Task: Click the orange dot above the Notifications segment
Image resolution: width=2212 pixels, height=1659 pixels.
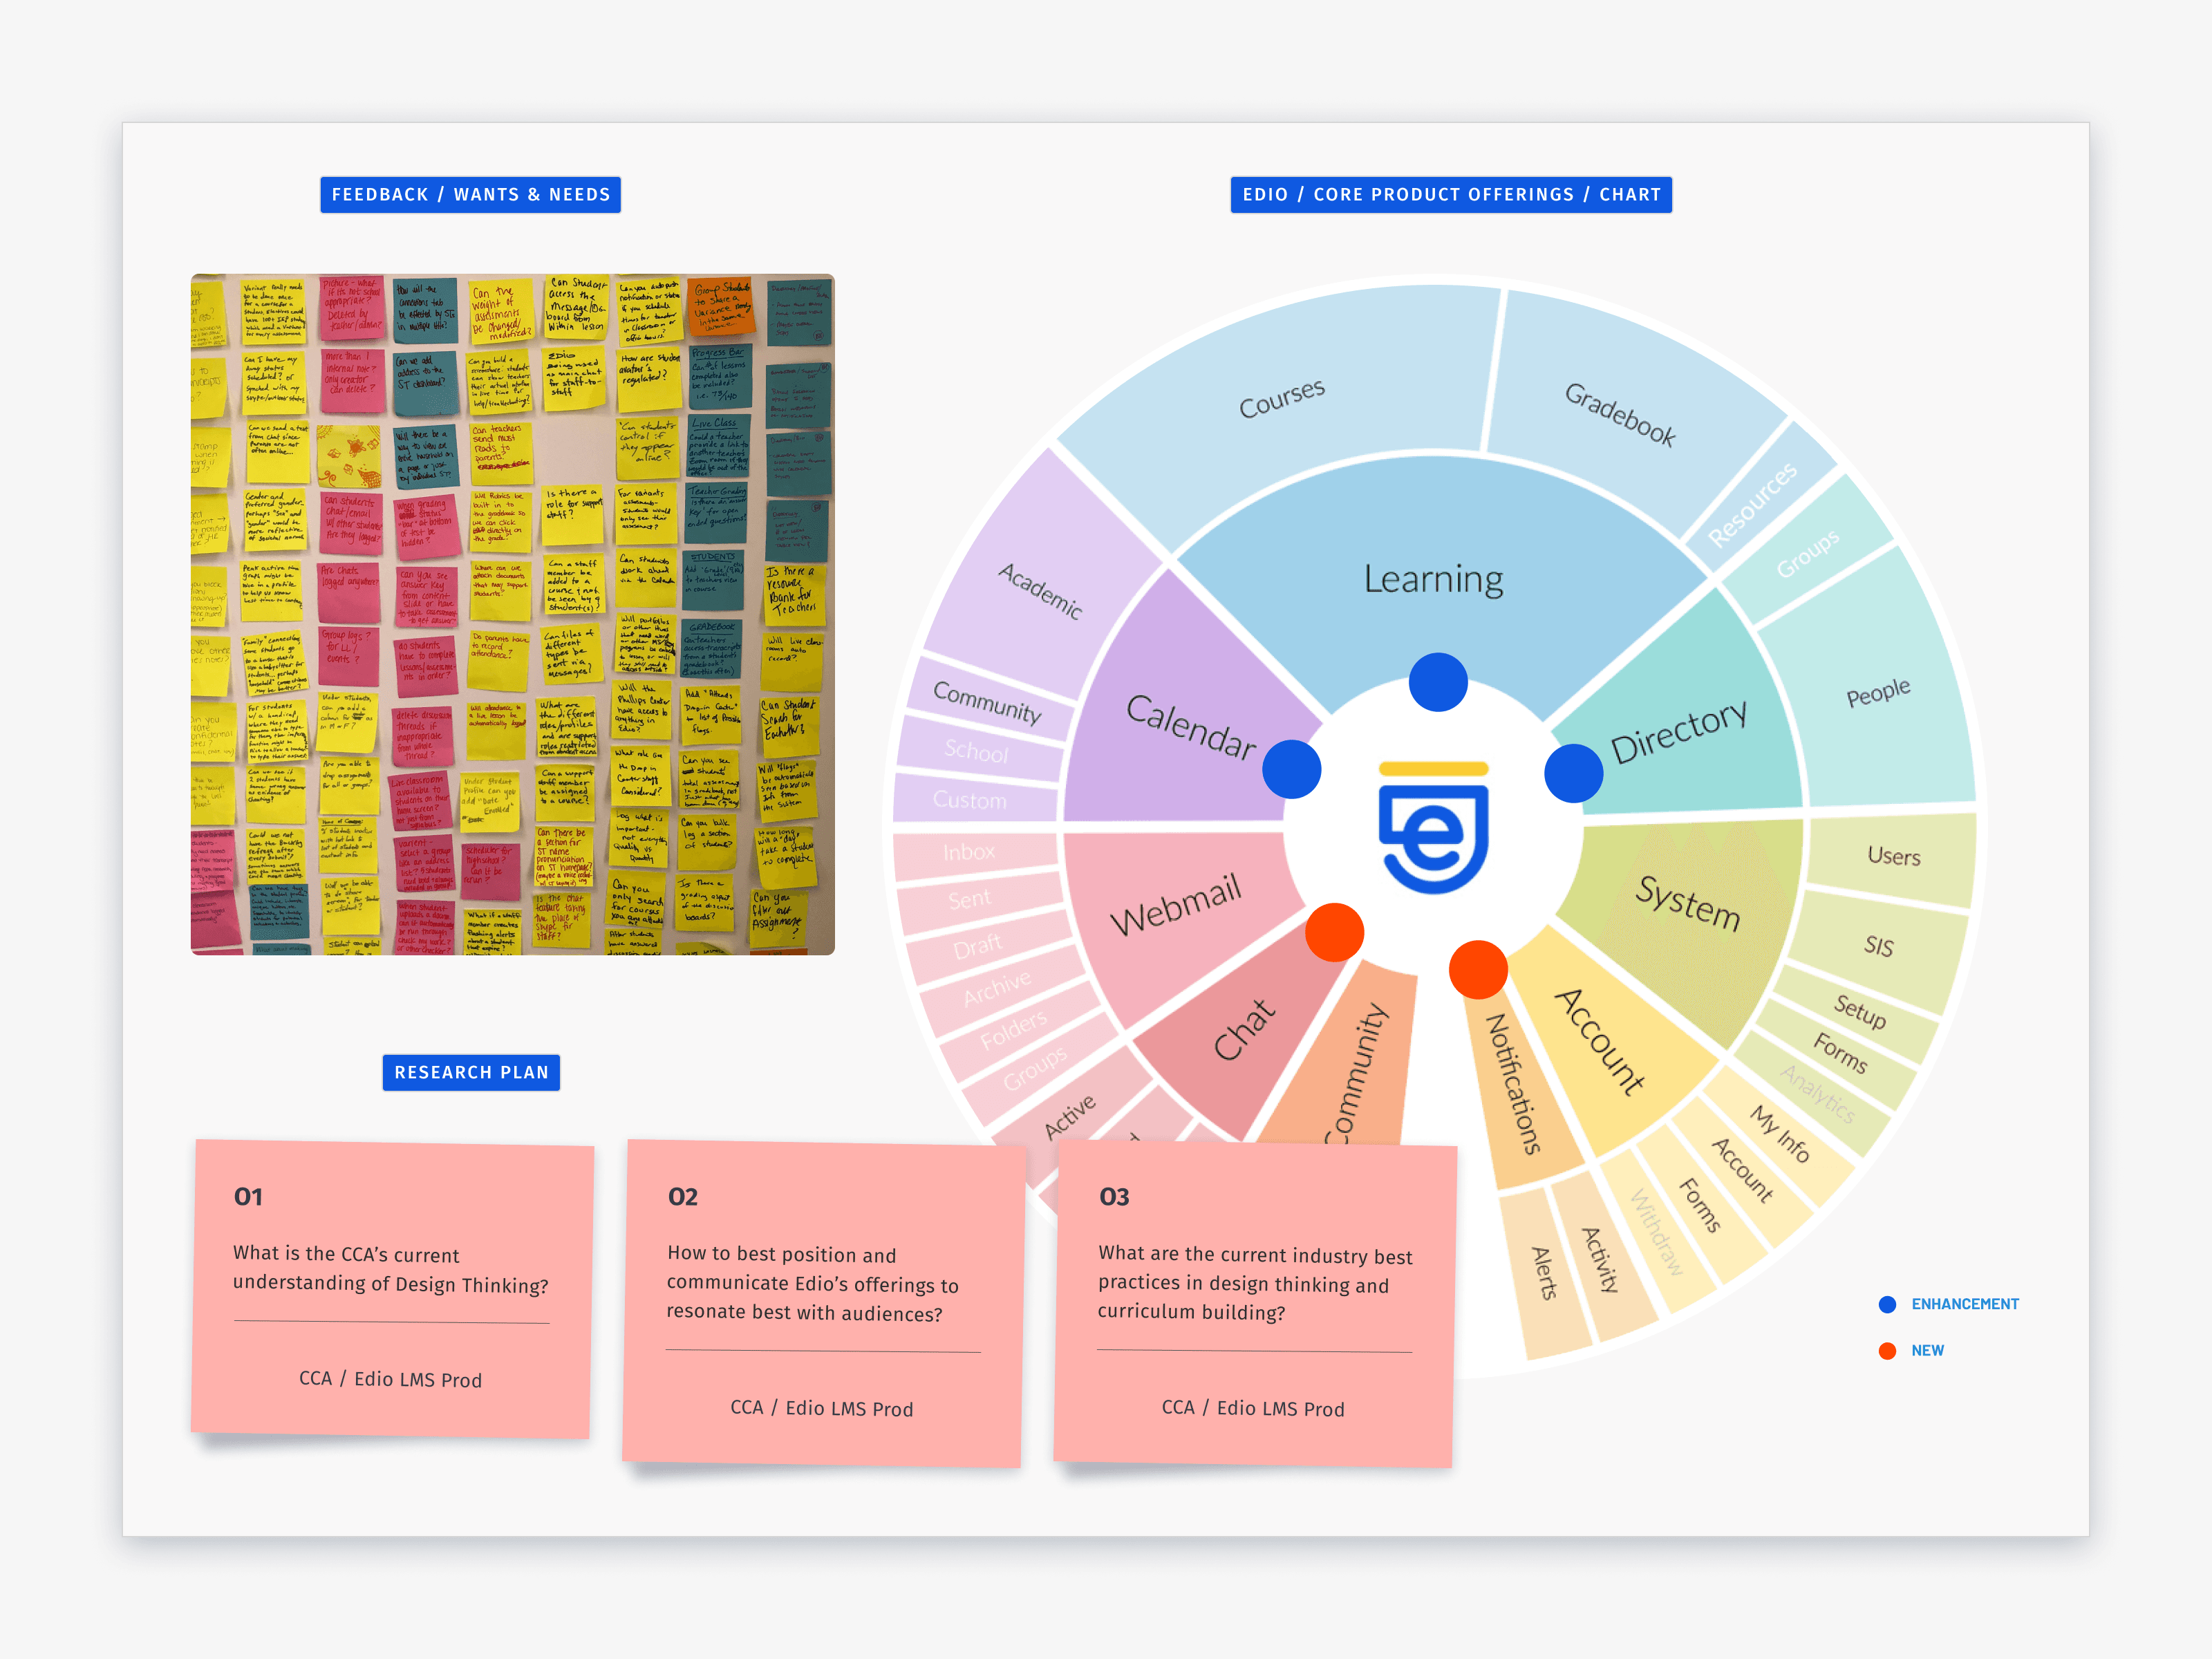Action: 1478,969
